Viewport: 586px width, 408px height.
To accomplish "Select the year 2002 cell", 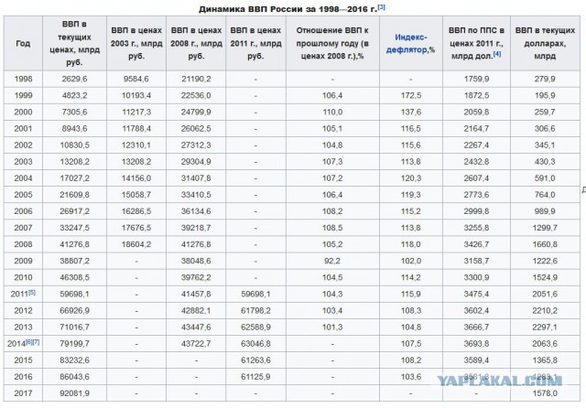I will tap(23, 145).
